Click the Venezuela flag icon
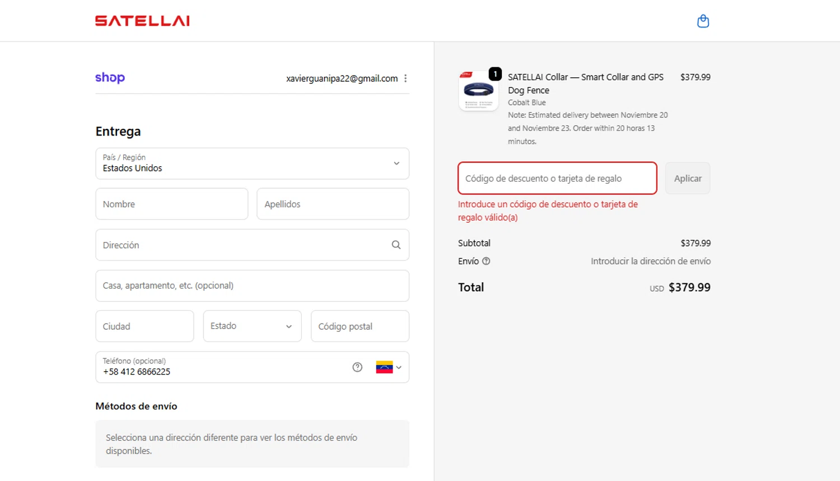The height and width of the screenshot is (481, 840). pos(384,367)
